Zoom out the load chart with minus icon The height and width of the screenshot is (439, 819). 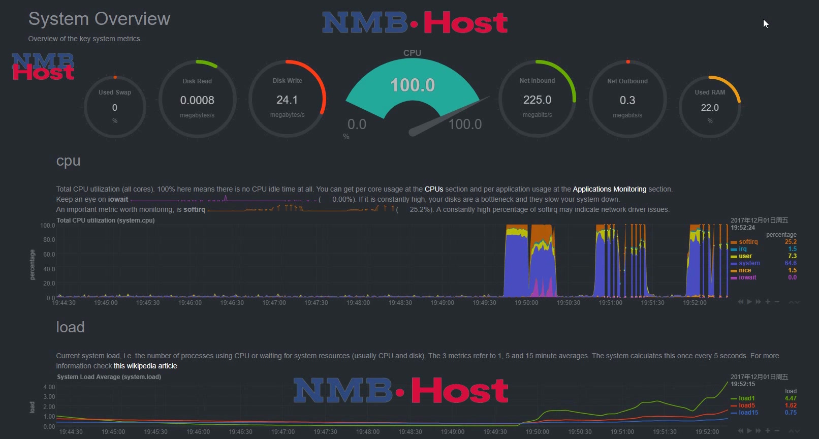tap(777, 431)
